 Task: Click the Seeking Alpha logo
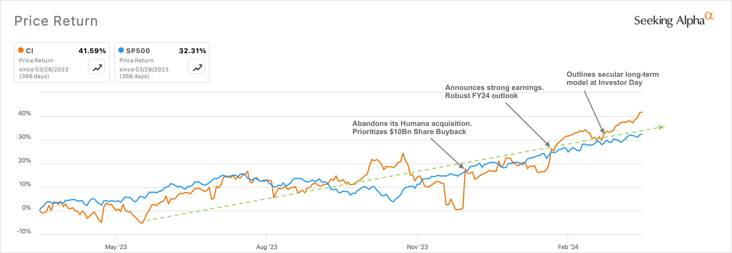pos(669,21)
